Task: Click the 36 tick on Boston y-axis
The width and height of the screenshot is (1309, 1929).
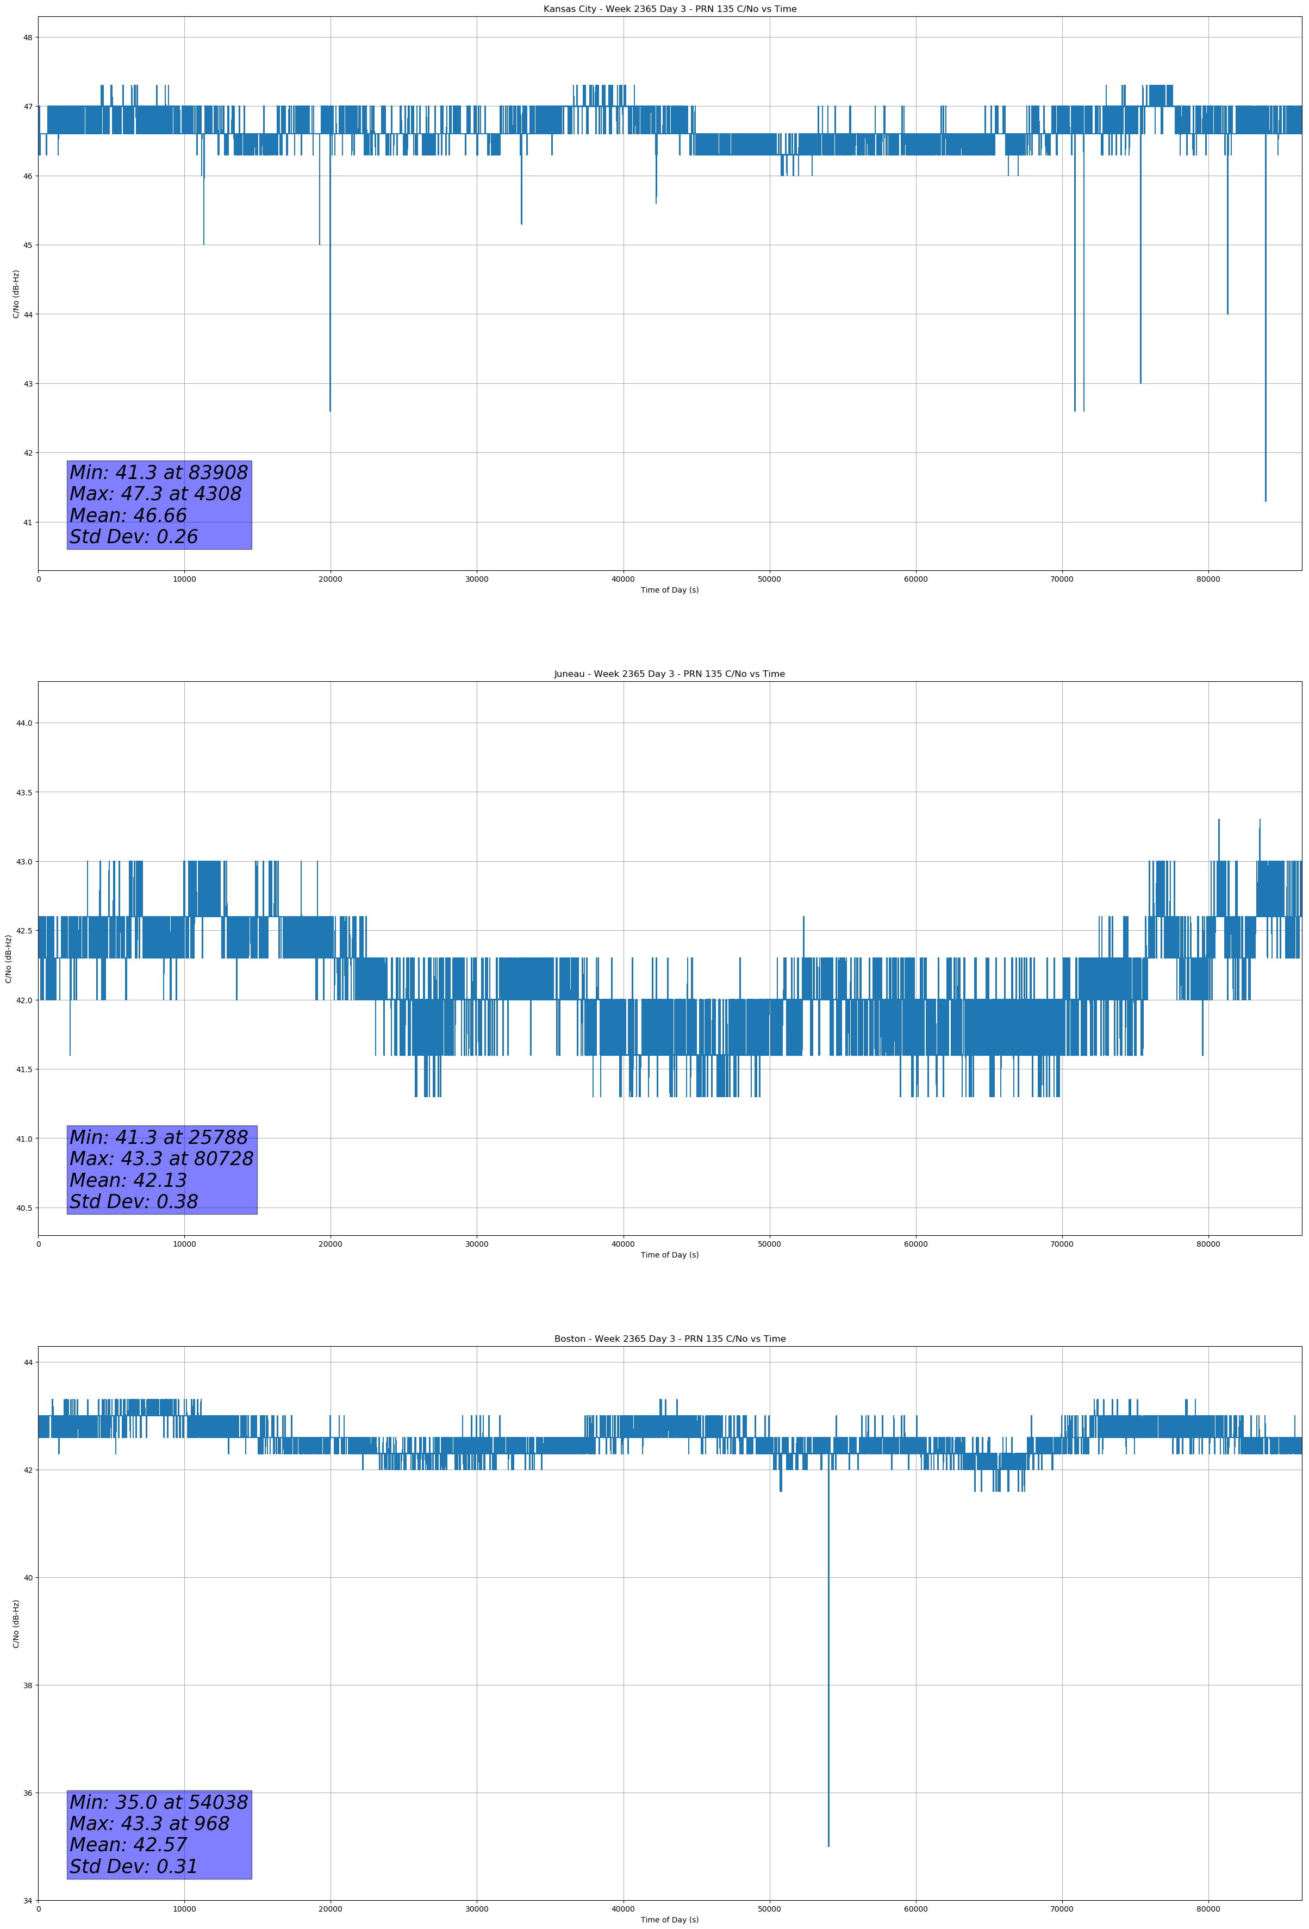Action: pos(27,1793)
